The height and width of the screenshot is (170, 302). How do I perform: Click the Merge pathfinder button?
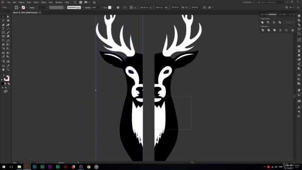pos(274,30)
